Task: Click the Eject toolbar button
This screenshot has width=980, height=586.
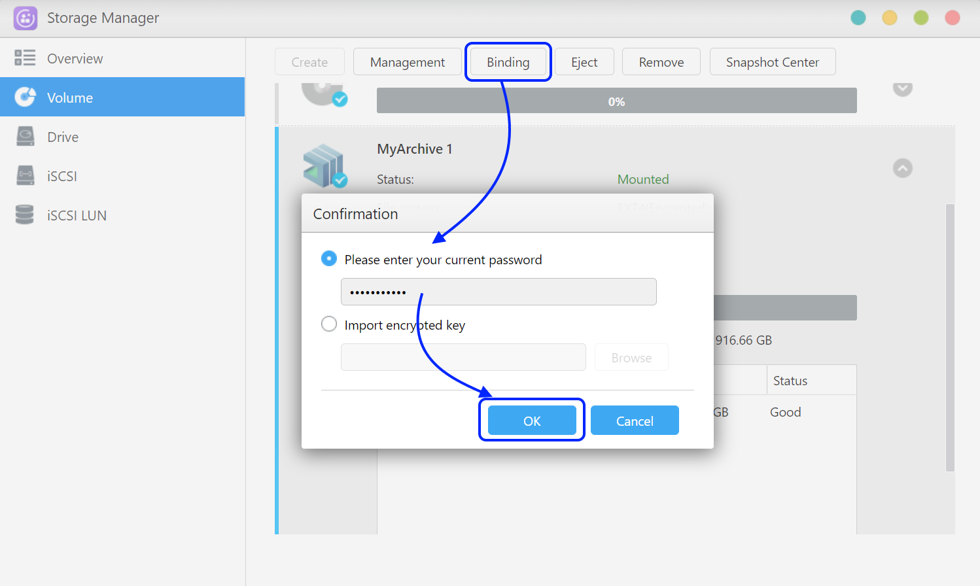Action: point(584,62)
